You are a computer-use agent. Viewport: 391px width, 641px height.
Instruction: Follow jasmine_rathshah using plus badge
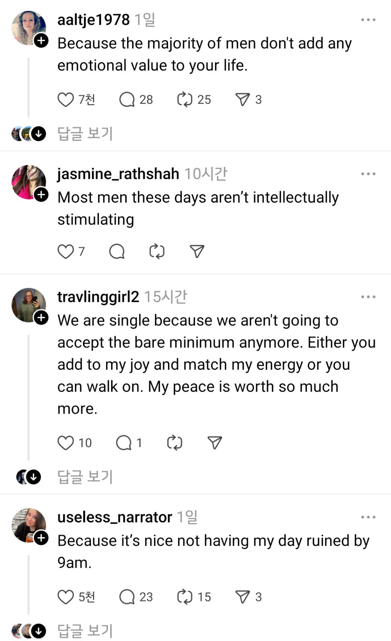pos(41,195)
